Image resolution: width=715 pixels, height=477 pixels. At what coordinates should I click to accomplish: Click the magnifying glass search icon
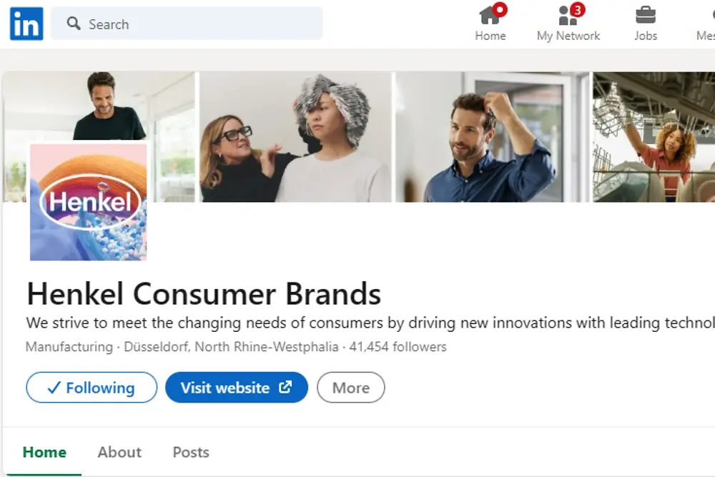(x=74, y=24)
